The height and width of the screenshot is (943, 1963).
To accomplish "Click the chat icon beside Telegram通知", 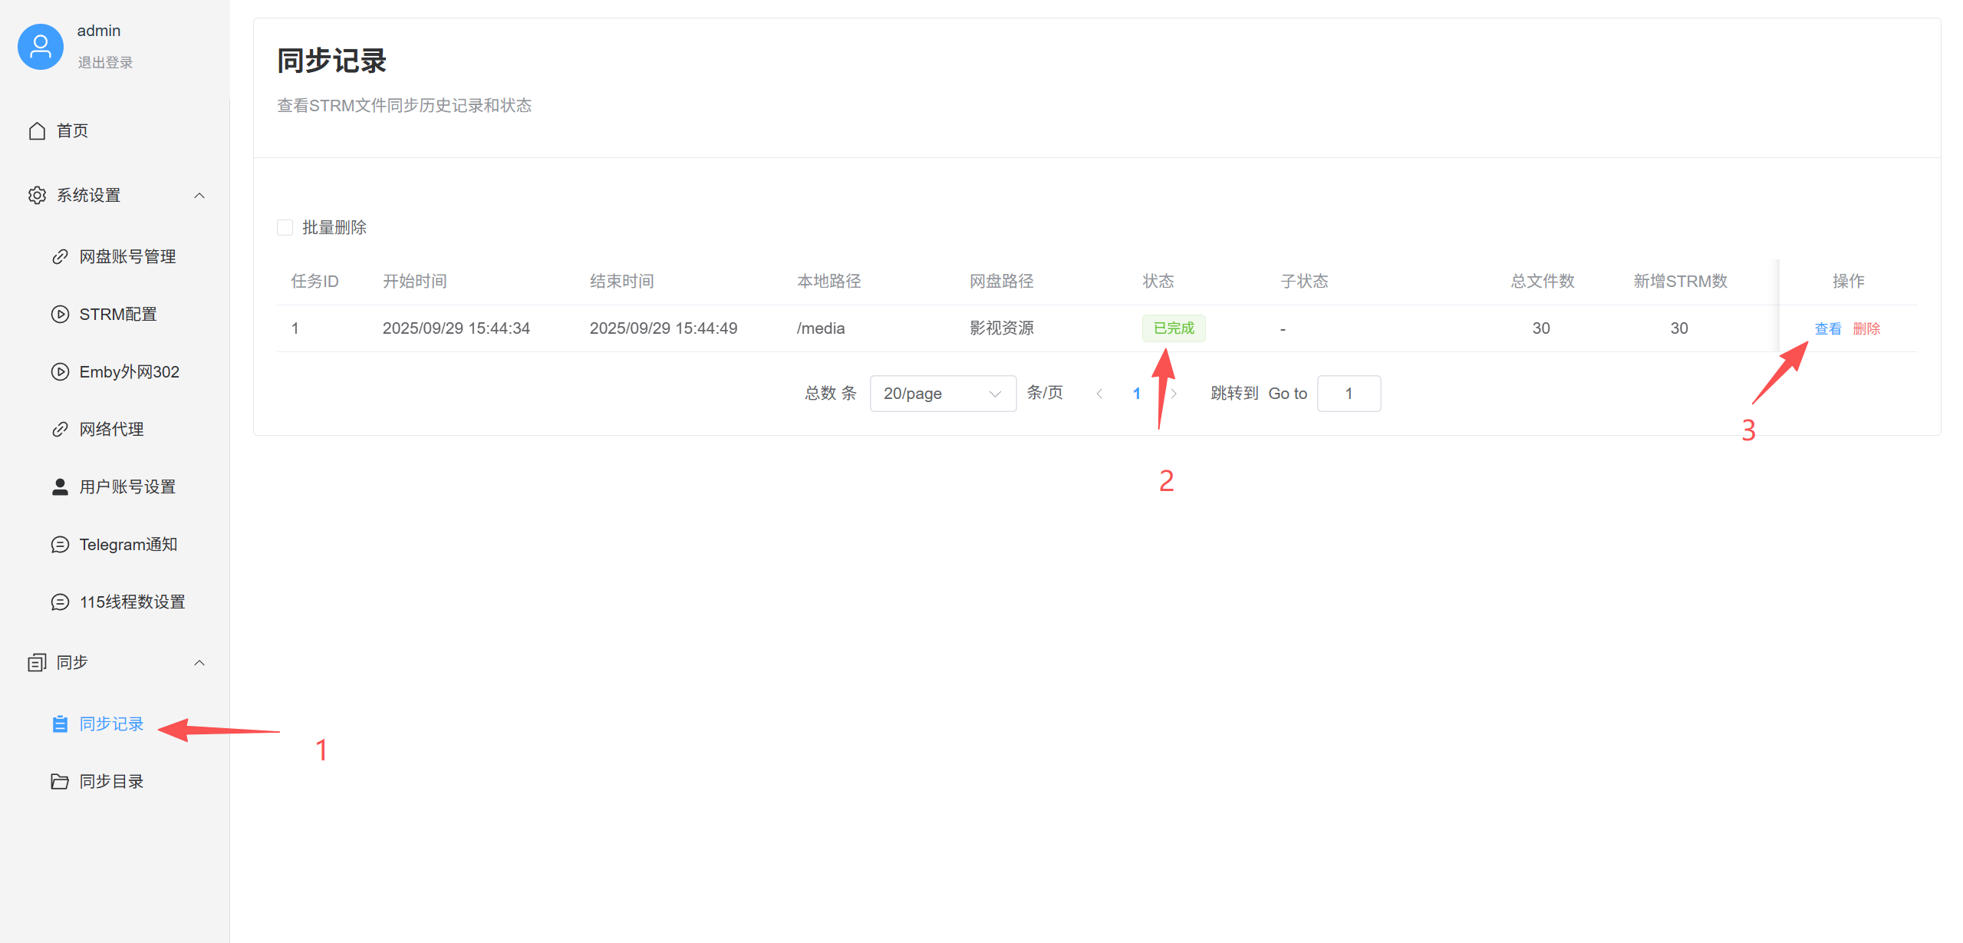I will [x=60, y=545].
